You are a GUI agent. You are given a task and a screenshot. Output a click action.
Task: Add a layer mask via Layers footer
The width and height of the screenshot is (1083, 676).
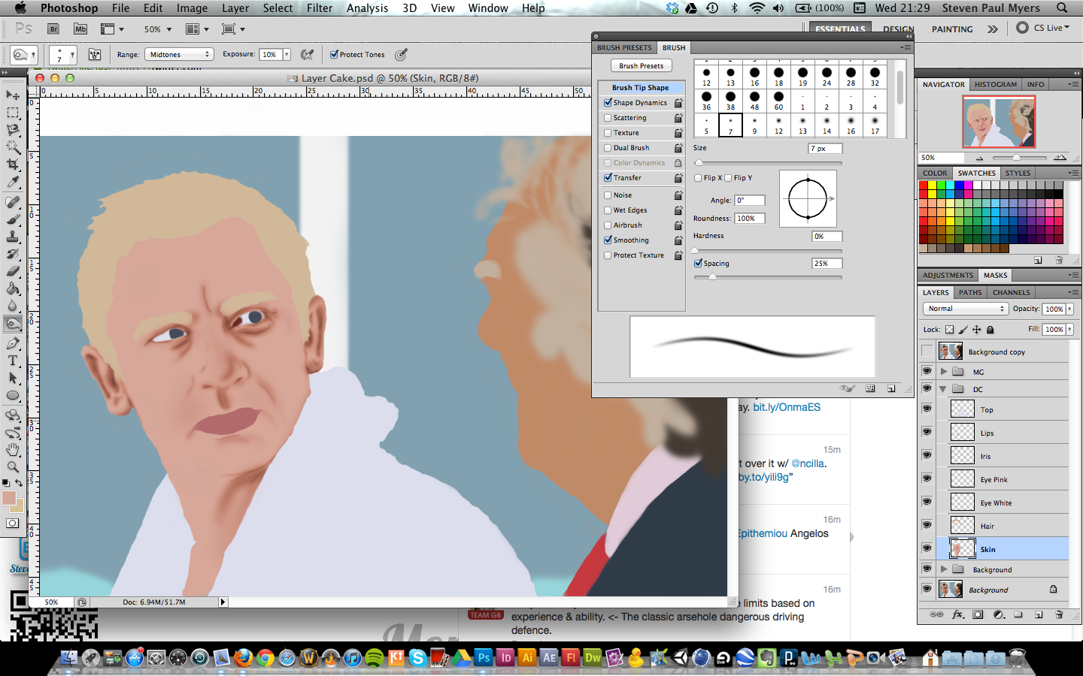pyautogui.click(x=978, y=614)
